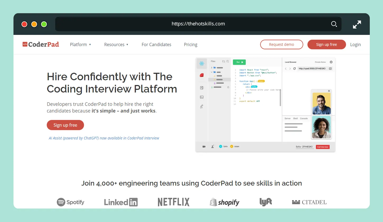Click the code editor vertical scrollbar
The width and height of the screenshot is (383, 222).
pyautogui.click(x=280, y=97)
